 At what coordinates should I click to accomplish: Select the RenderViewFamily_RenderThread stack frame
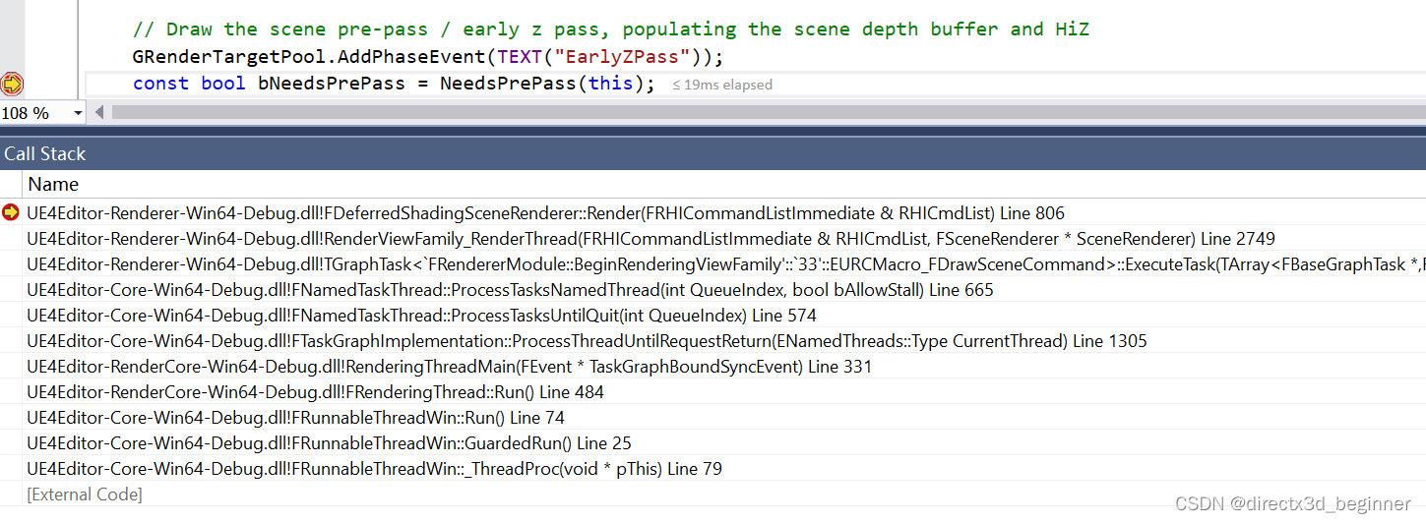[x=651, y=239]
